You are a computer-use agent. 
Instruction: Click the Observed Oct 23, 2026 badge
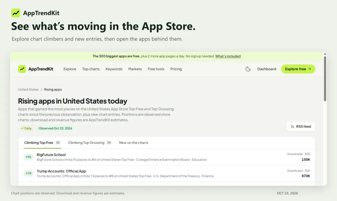click(55, 128)
